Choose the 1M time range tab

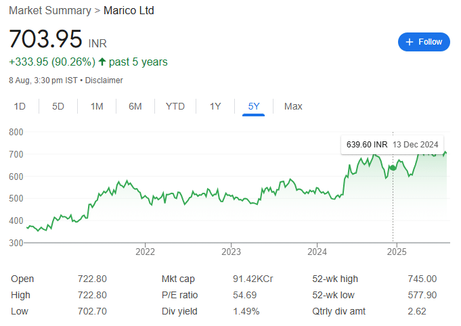[x=97, y=106]
